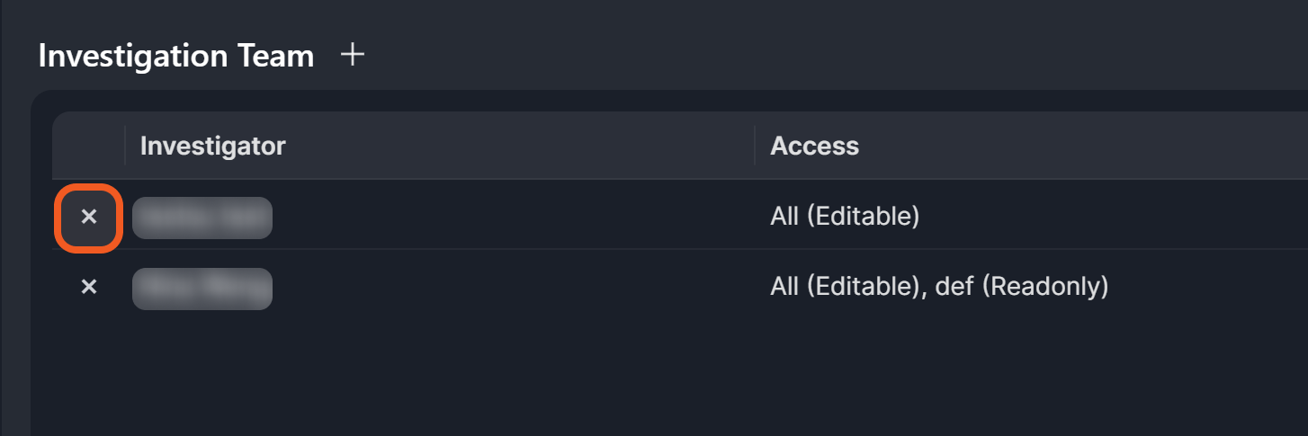The image size is (1308, 436).
Task: Click the divider between Investigator and Access headers
Action: point(754,146)
